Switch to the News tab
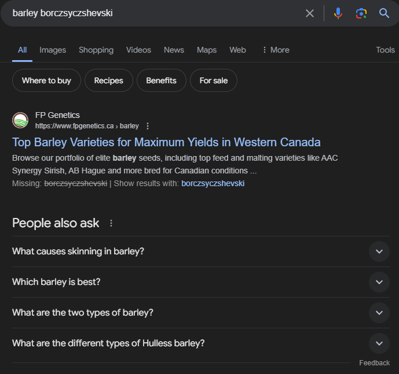This screenshot has width=399, height=374. pos(174,50)
